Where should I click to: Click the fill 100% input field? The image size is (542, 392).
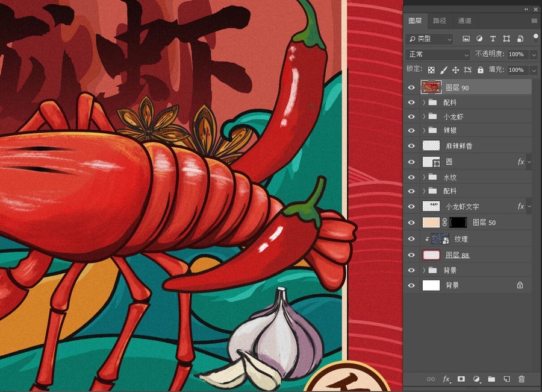517,70
